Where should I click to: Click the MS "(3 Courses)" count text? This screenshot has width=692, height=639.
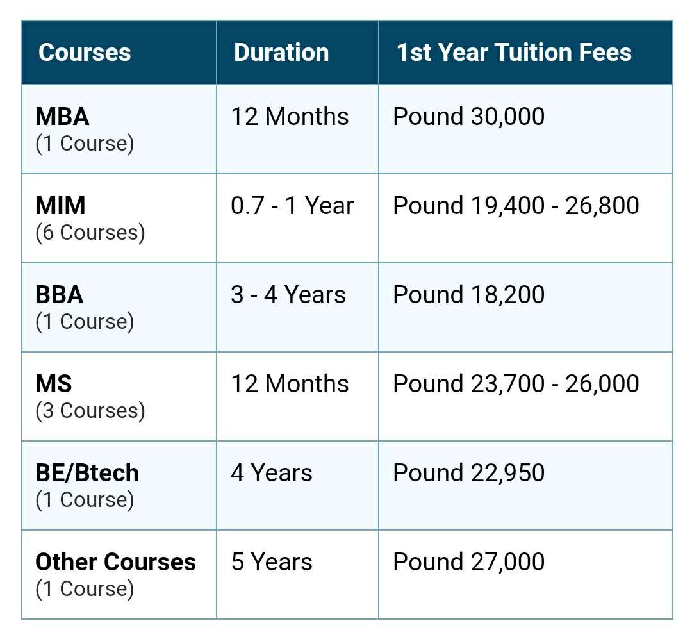click(90, 411)
